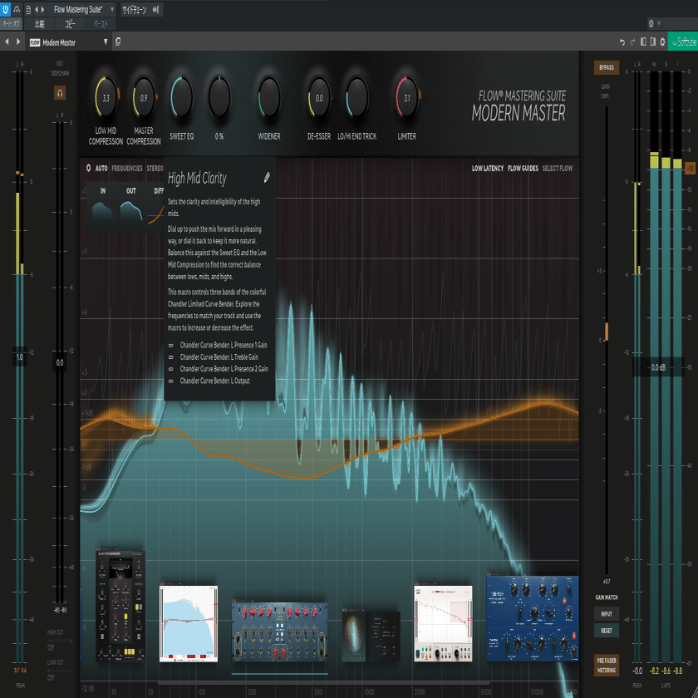The height and width of the screenshot is (698, 698).
Task: Open the analyzer gear icon beside AUTO
Action: click(x=88, y=168)
